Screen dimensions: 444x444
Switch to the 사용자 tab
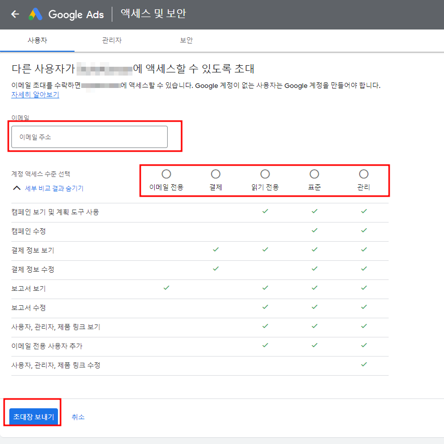[37, 39]
